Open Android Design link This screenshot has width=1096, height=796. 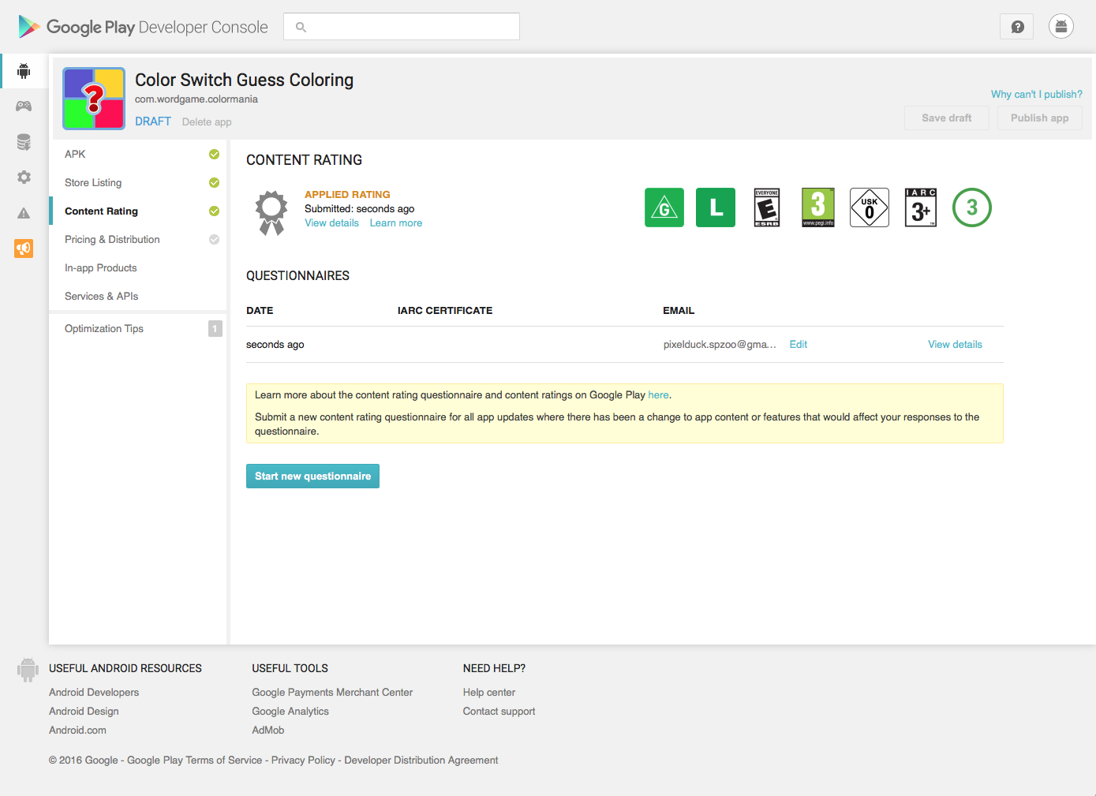click(84, 712)
